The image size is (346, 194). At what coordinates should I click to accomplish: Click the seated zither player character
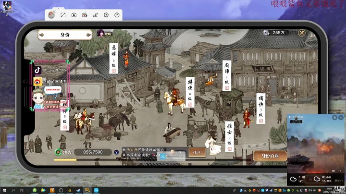pos(170,132)
